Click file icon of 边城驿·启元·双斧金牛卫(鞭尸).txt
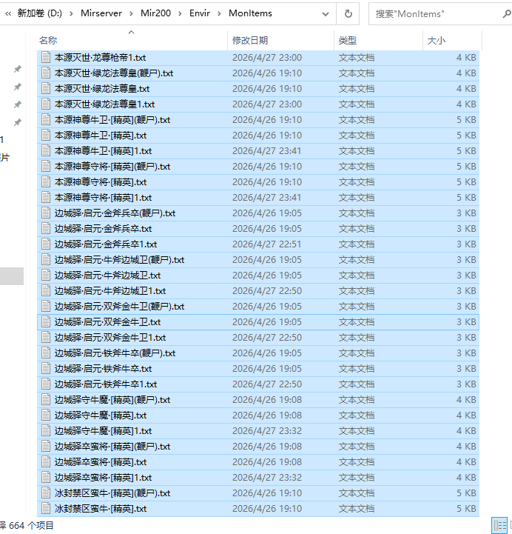Screen dimensions: 512x534 tap(46, 306)
